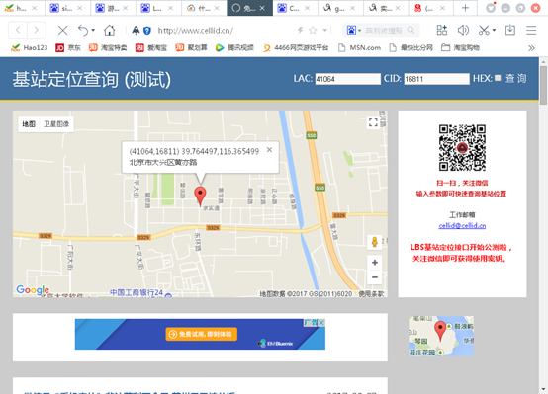This screenshot has height=394, width=548.
Task: Expand the screenshot tool dropdown arrow
Action: coord(494,31)
